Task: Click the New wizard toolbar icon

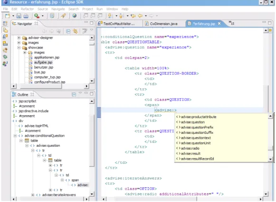Action: [8, 16]
